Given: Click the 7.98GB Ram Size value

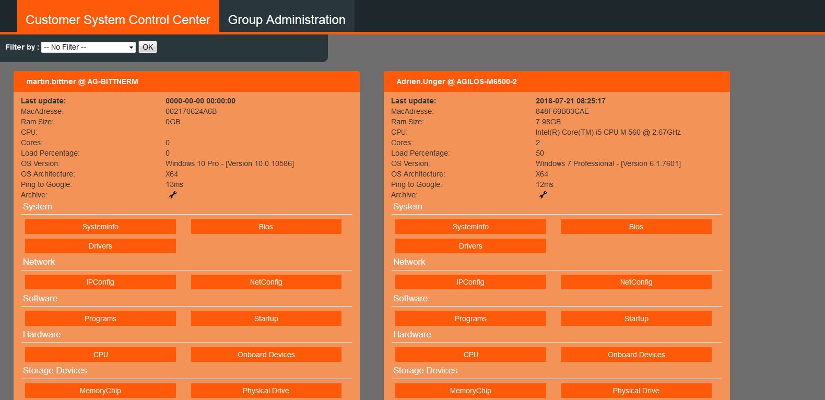Looking at the screenshot, I should (548, 122).
